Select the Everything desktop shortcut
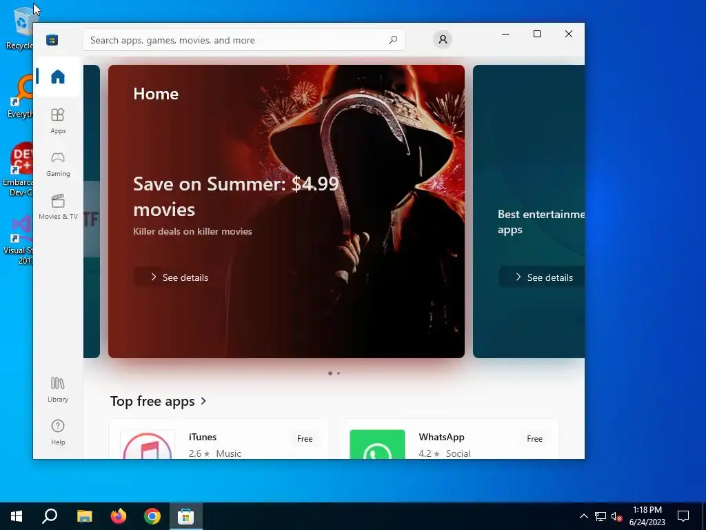Screen dimensions: 706x530 point(20,97)
